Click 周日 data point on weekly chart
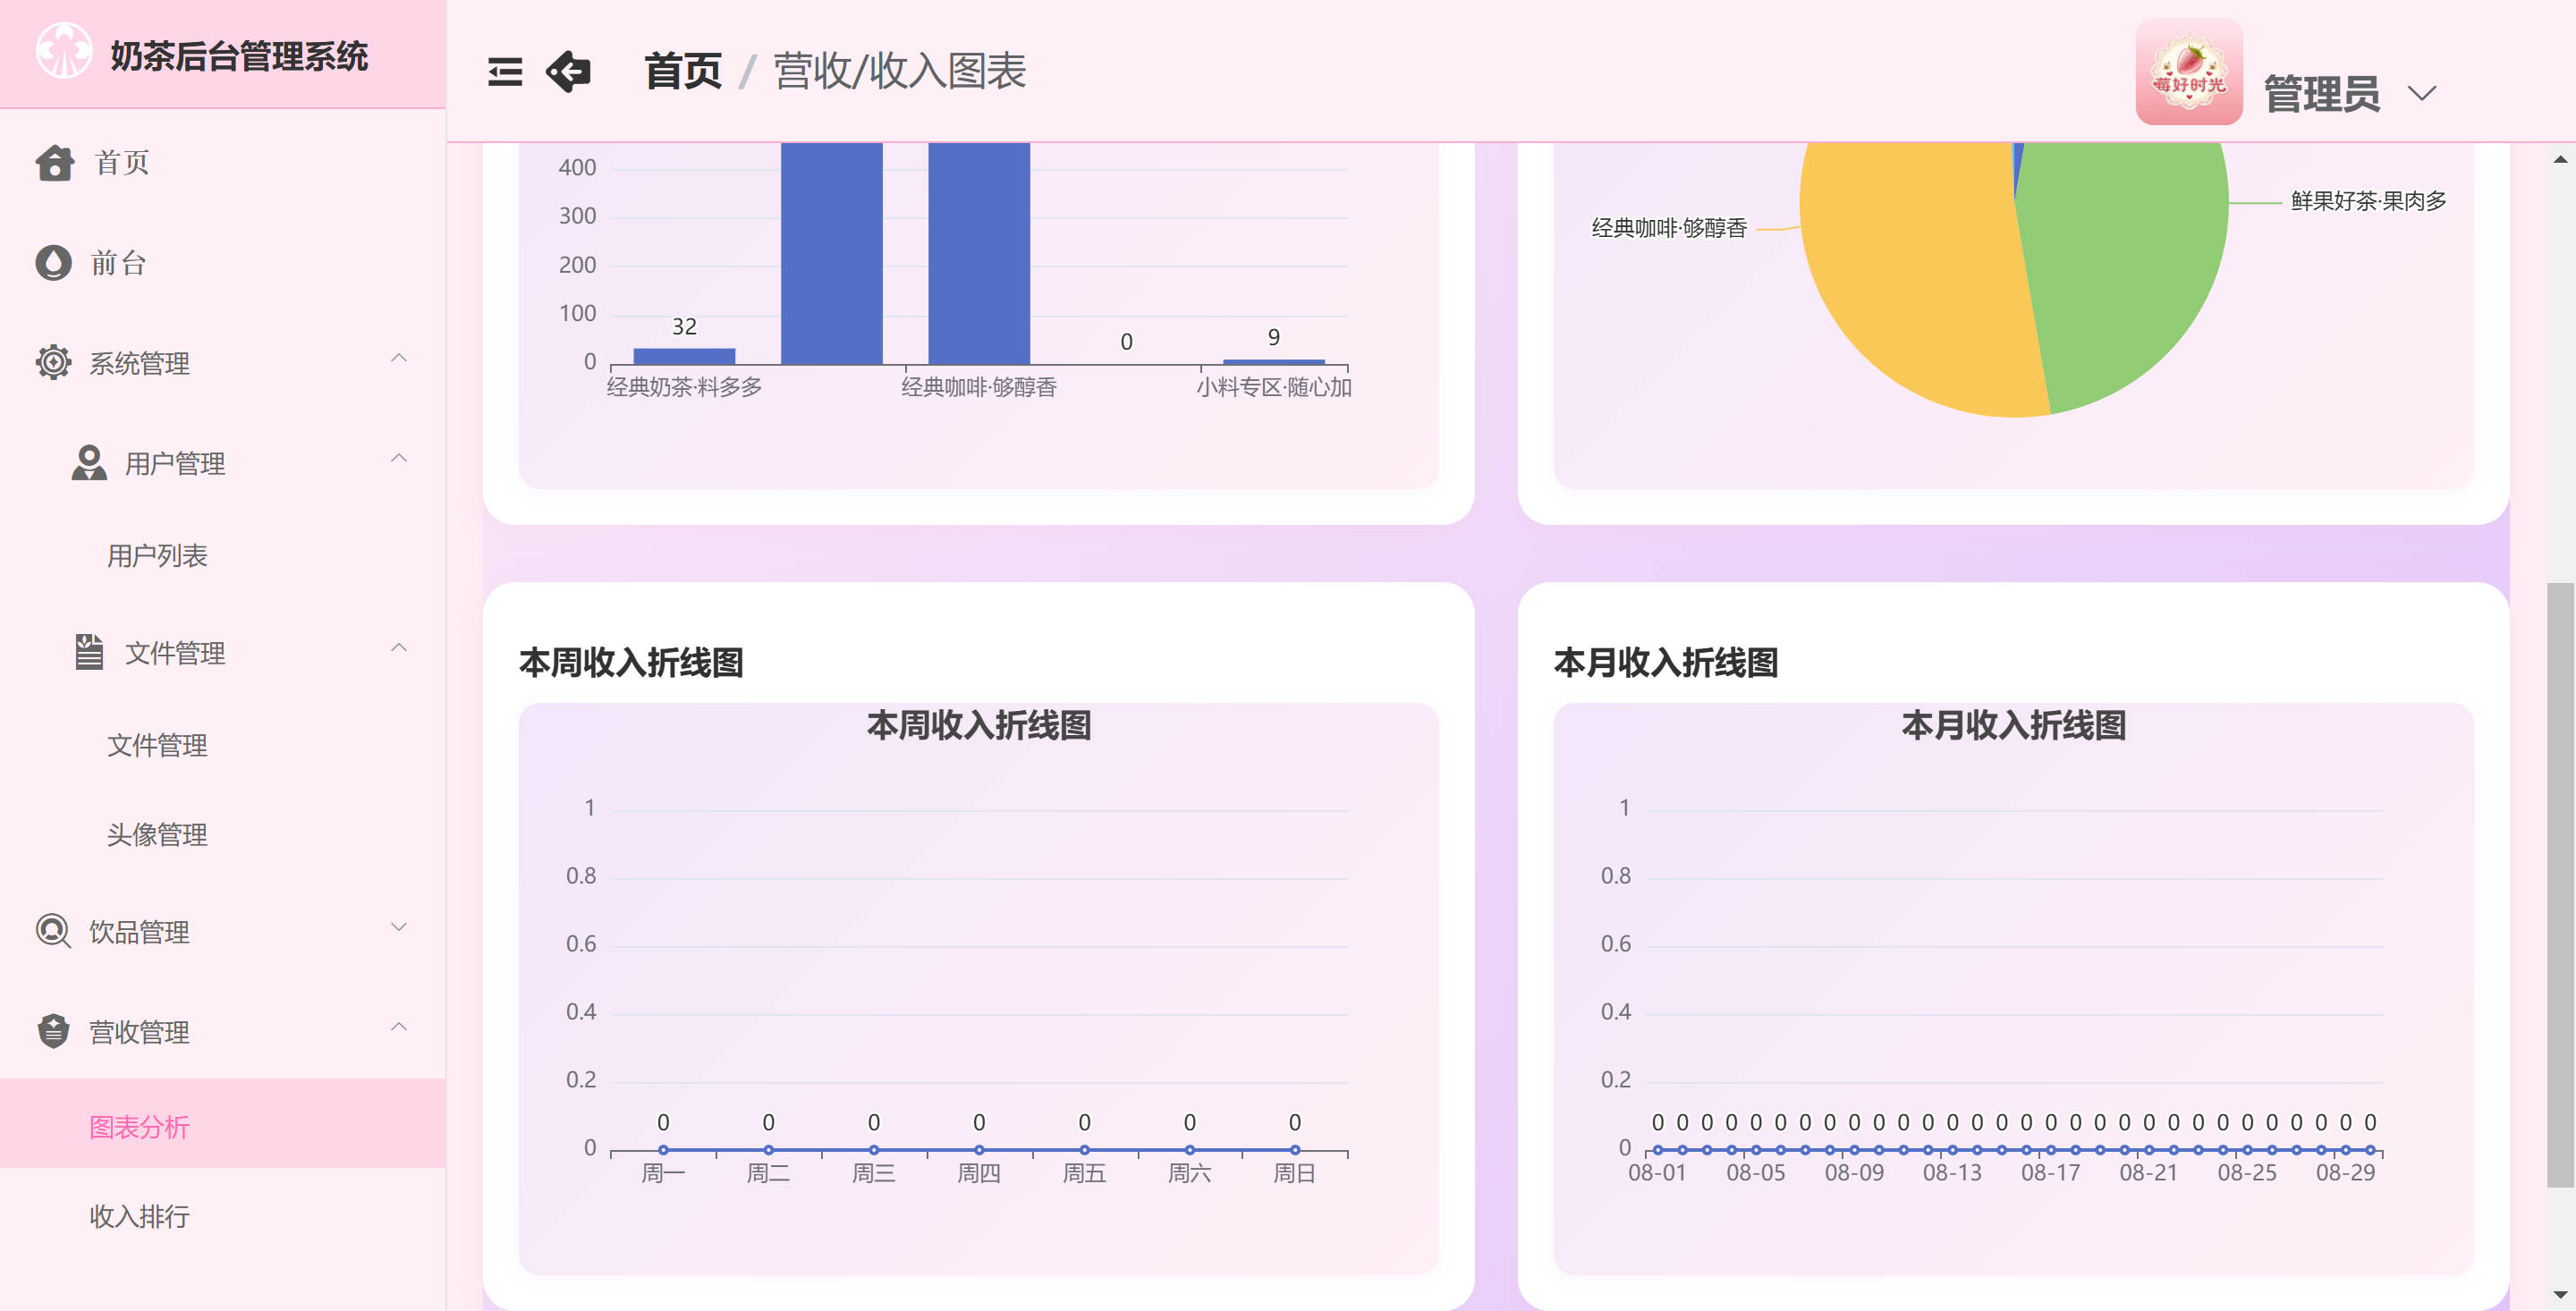2576x1311 pixels. click(1295, 1150)
